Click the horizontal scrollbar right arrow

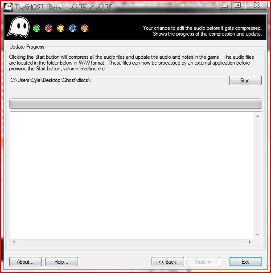tap(250, 242)
